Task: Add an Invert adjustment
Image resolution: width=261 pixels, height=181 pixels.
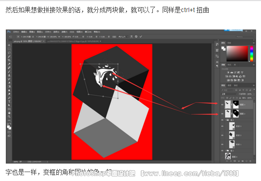Action: 228,80
